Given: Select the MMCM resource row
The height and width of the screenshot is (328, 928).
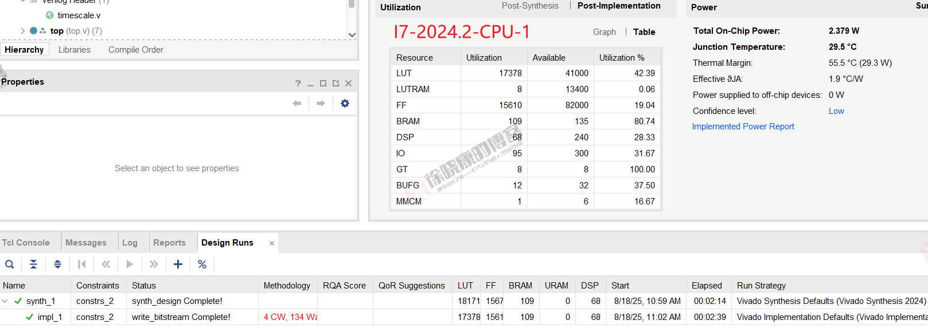Looking at the screenshot, I should click(x=525, y=201).
